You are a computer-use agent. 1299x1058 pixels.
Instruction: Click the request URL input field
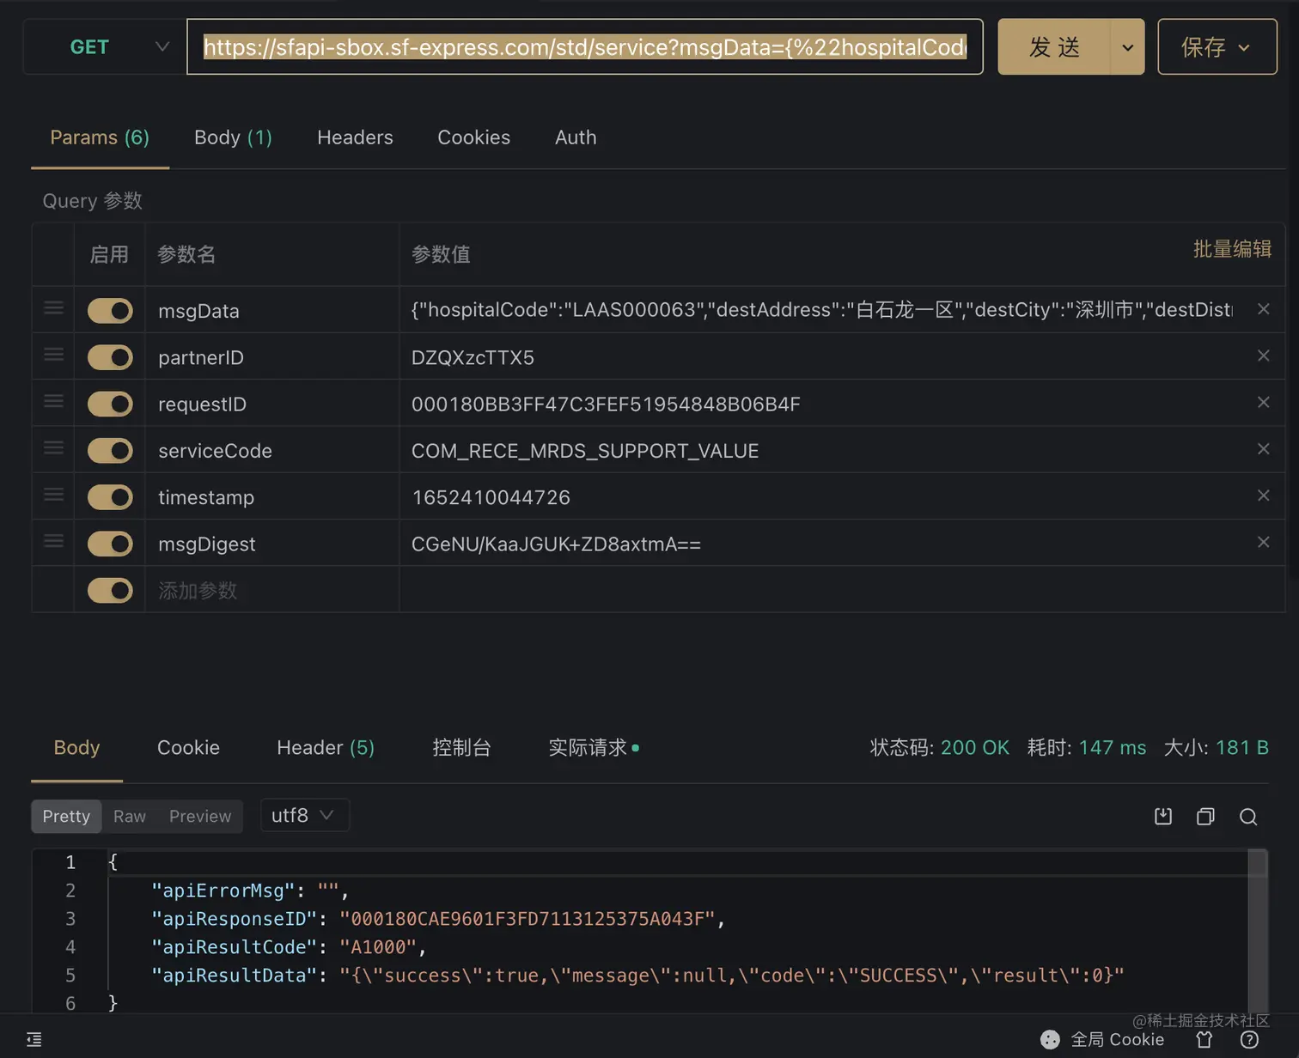[x=585, y=46]
